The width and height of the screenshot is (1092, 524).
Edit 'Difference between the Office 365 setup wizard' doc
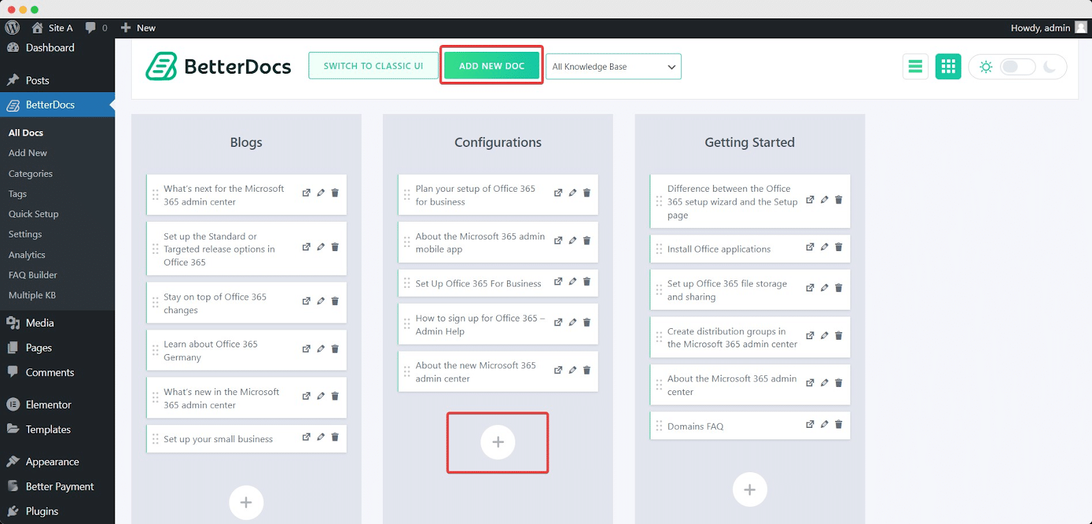pos(824,199)
